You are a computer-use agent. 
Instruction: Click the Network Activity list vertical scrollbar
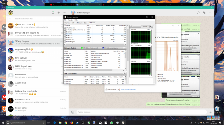click(x=126, y=60)
